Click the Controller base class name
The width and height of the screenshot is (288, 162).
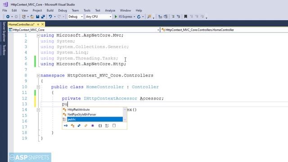tap(145, 87)
